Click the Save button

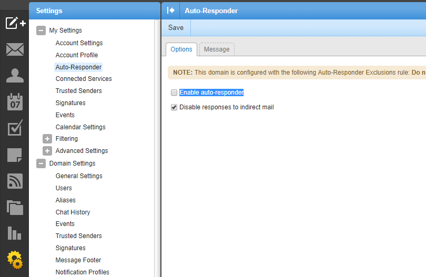tap(176, 28)
